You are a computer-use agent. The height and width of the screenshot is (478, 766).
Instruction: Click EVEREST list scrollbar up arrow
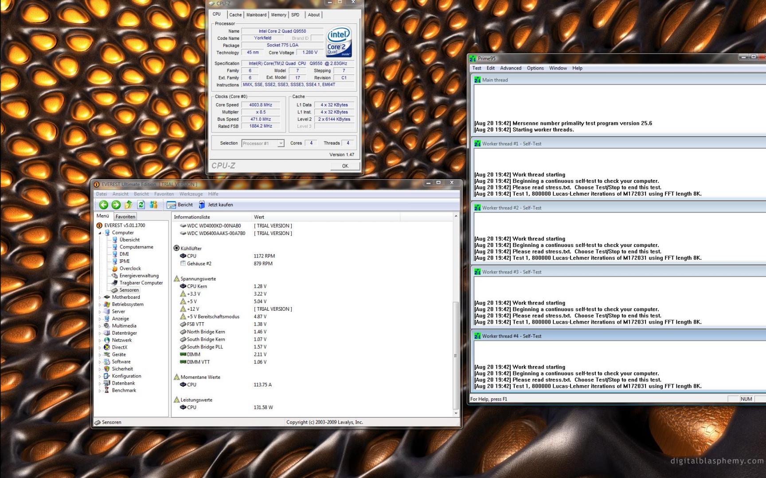pyautogui.click(x=456, y=216)
